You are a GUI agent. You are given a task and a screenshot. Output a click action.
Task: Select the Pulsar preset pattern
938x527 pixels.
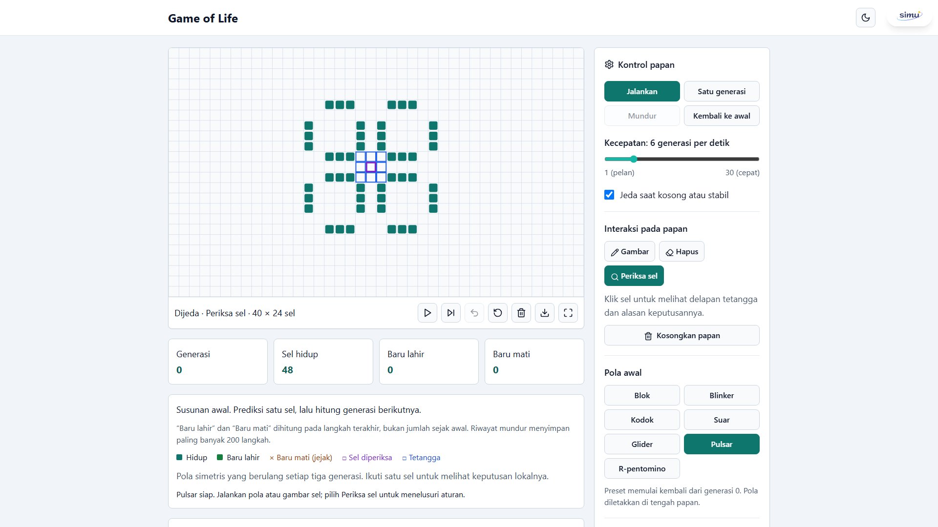click(722, 444)
